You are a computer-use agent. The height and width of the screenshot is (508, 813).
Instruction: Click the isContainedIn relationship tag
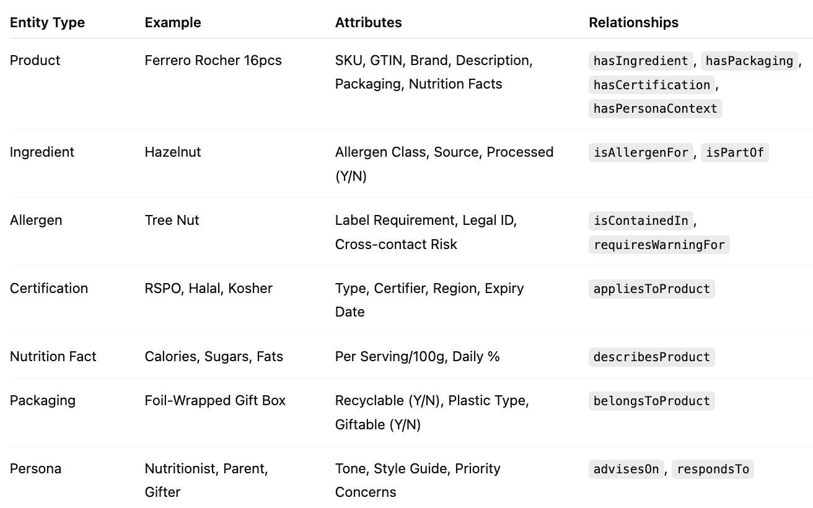click(641, 221)
